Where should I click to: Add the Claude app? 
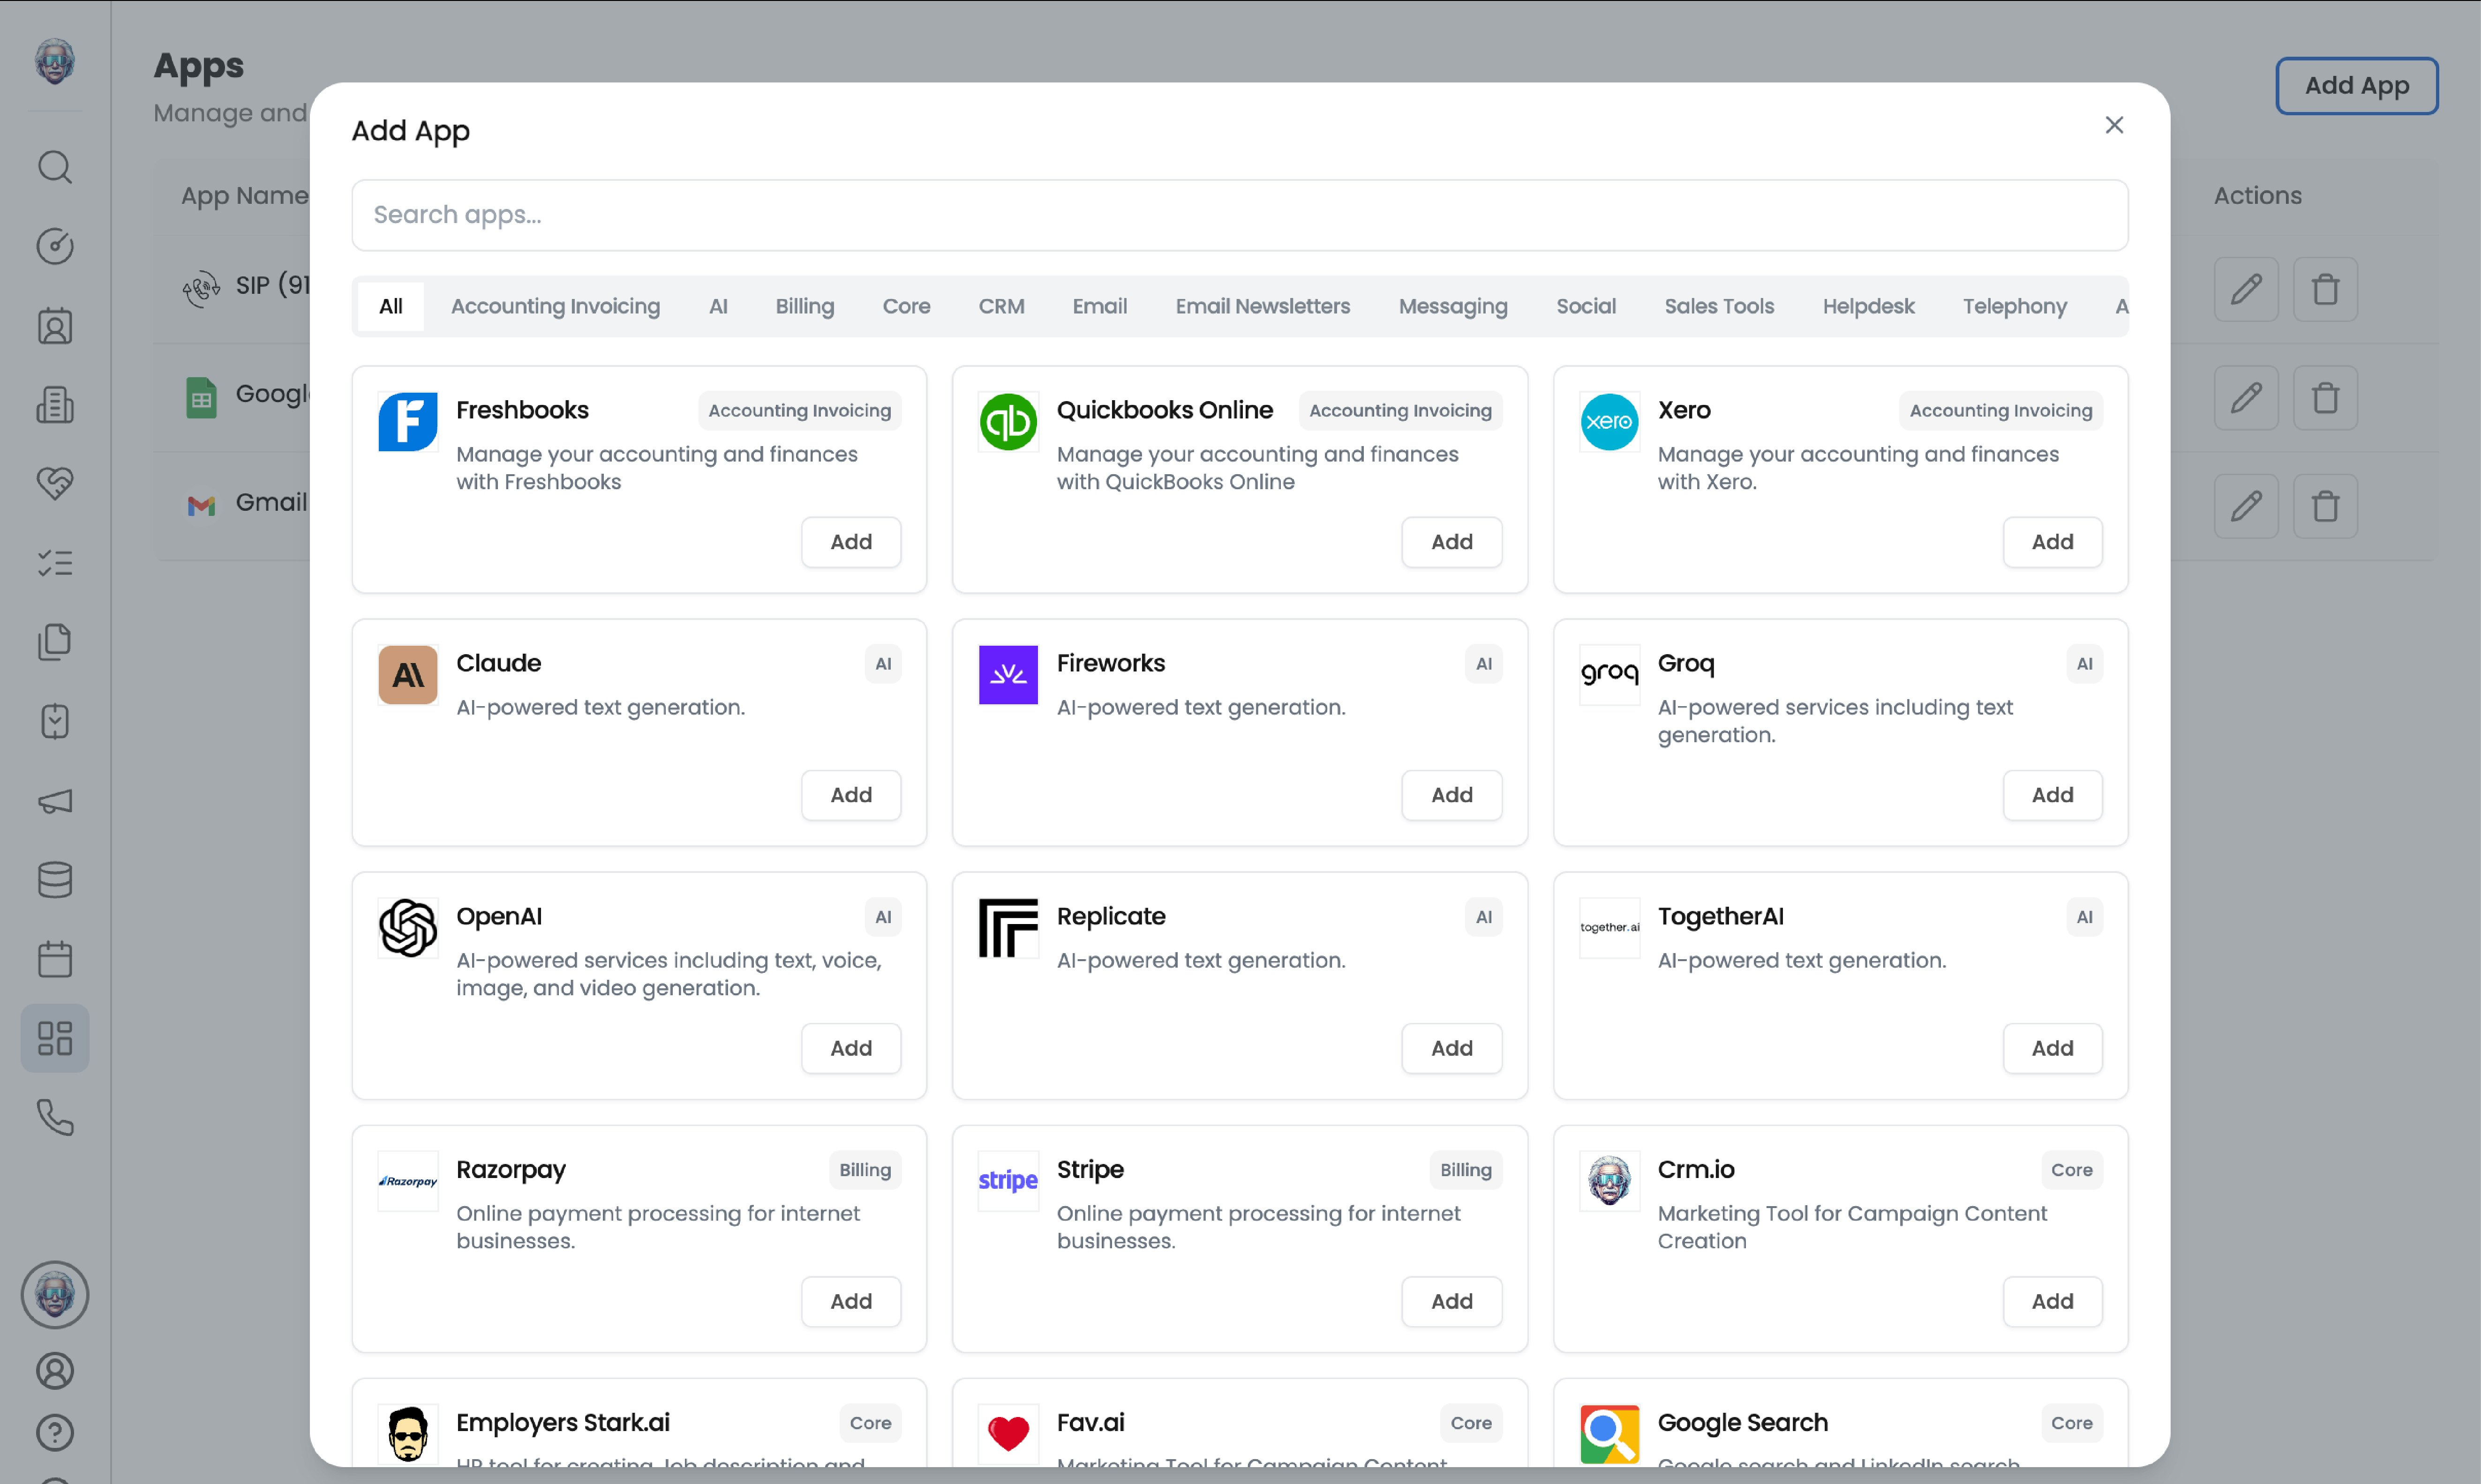point(850,795)
